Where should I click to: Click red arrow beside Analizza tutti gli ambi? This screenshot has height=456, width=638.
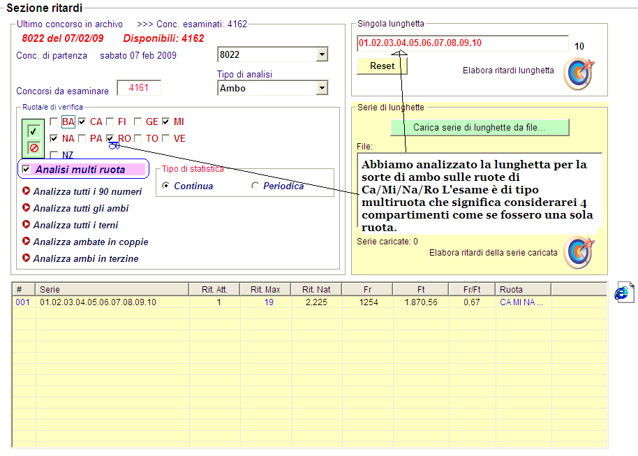click(26, 208)
